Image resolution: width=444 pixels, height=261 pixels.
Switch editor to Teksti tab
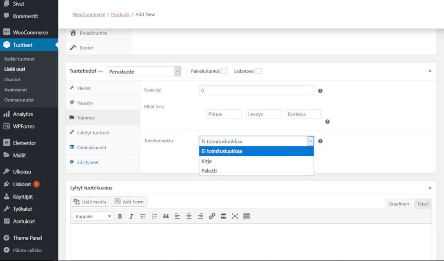point(423,204)
